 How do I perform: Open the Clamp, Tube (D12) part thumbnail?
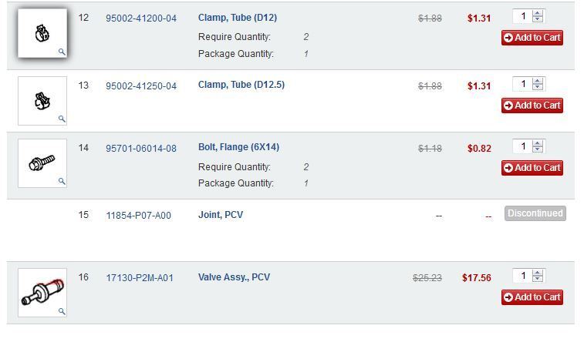(x=42, y=34)
